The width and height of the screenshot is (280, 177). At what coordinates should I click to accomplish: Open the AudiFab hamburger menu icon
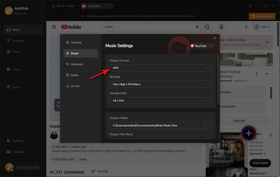coord(250,6)
